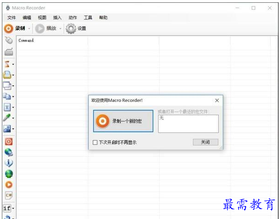Select the hourglass wait icon

7,64
